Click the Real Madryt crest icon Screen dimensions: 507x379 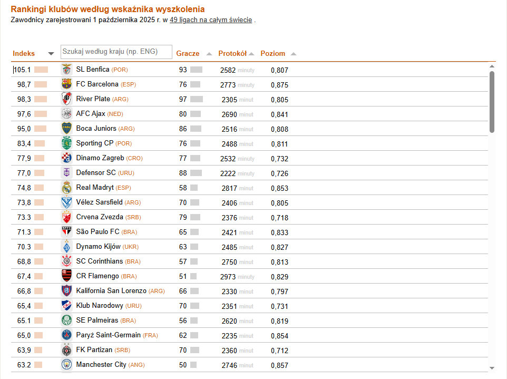(x=66, y=188)
